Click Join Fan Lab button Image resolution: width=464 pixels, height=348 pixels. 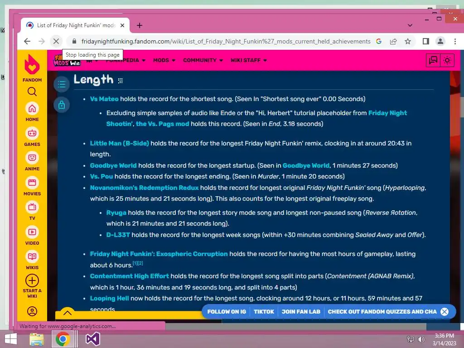(301, 312)
